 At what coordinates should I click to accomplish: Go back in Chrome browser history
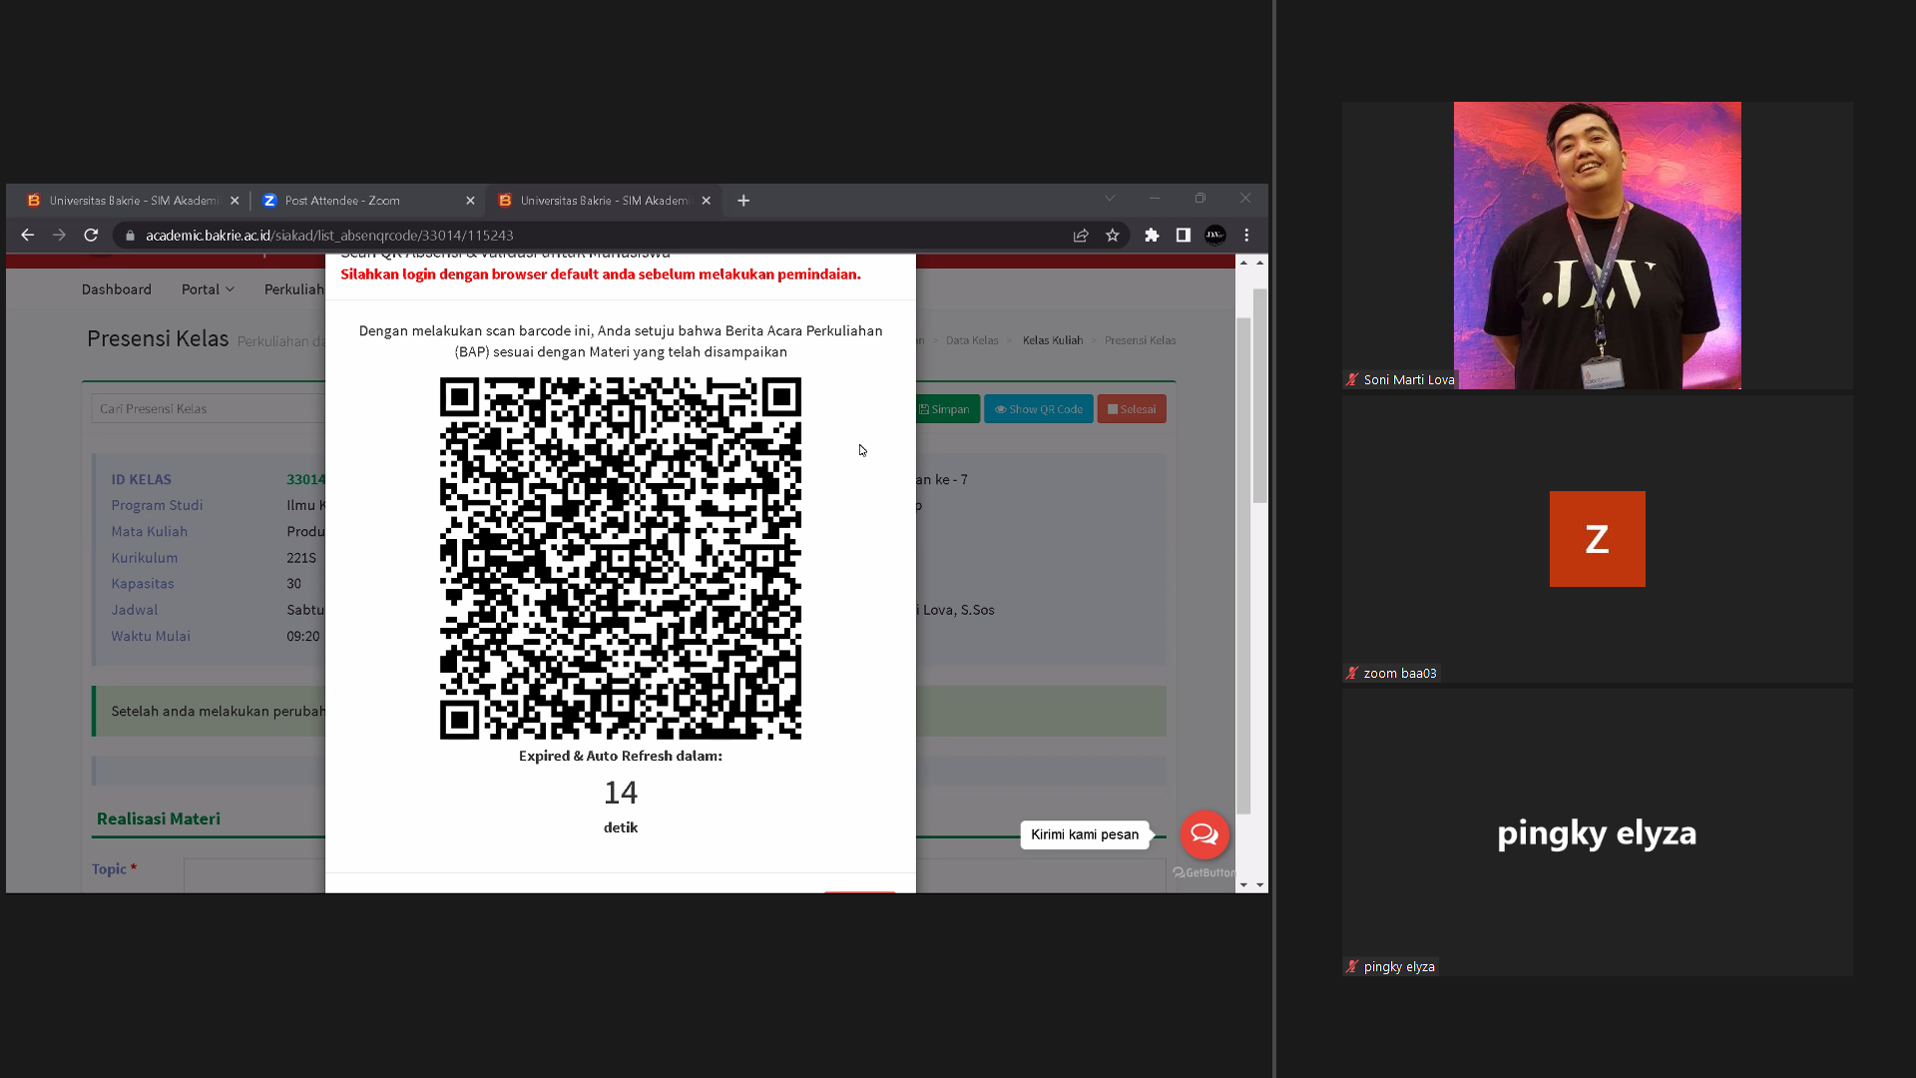coord(28,236)
